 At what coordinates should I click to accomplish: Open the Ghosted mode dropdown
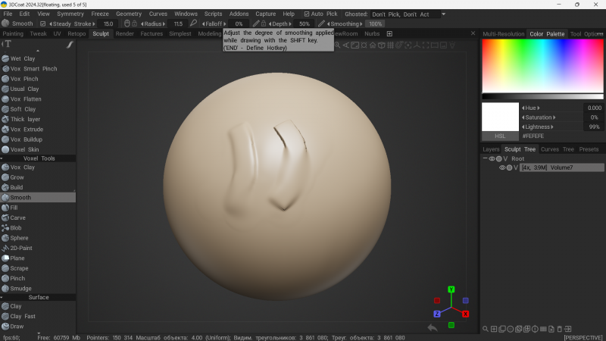443,14
